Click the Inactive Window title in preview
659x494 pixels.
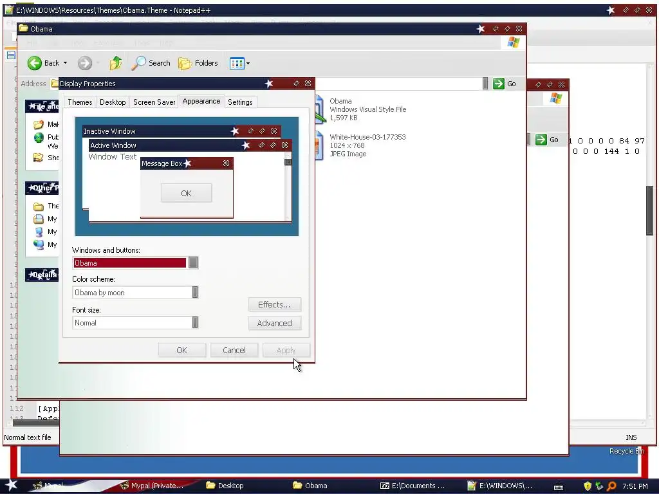pyautogui.click(x=109, y=131)
